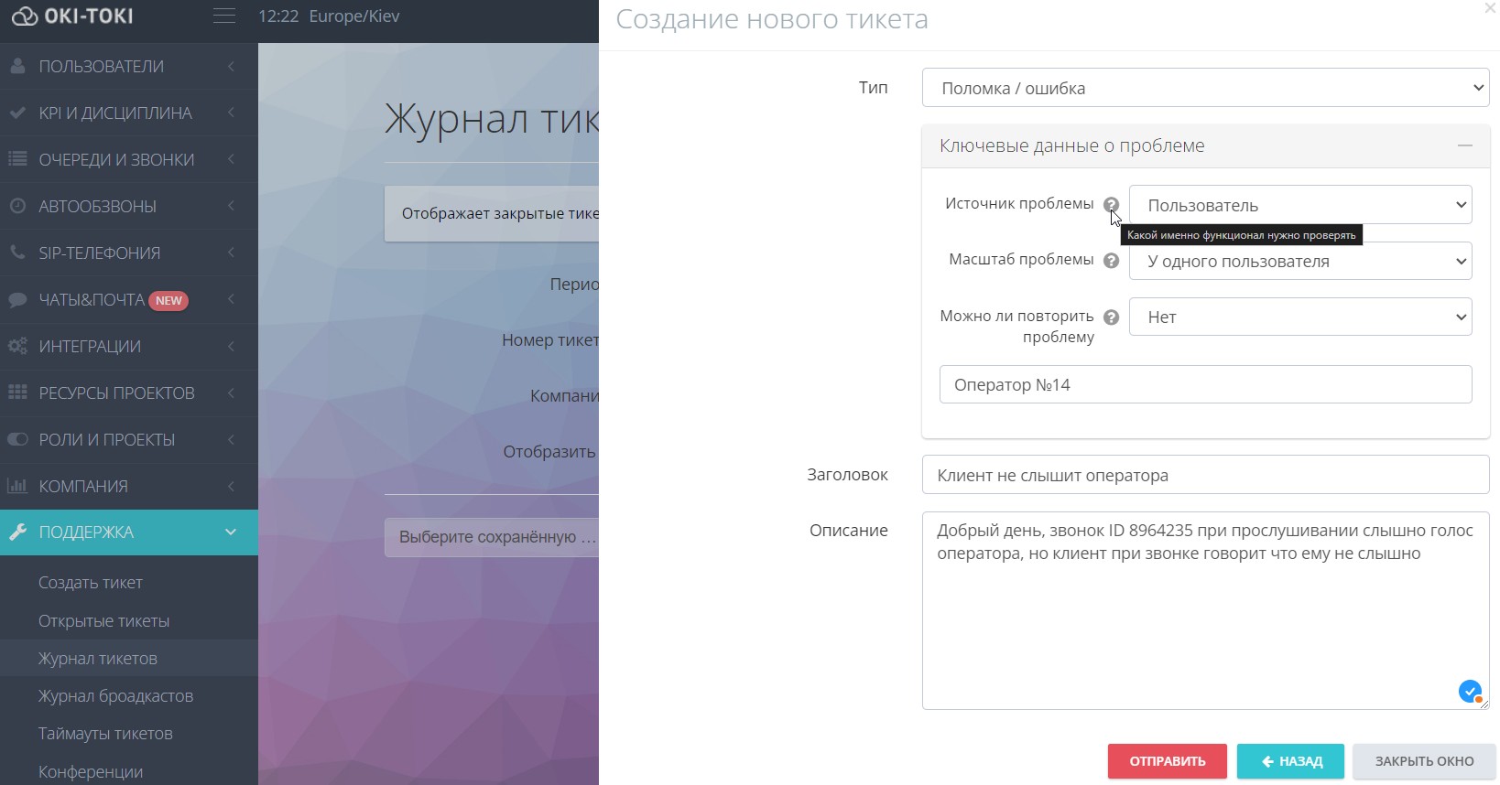Click the Назад button

point(1291,761)
